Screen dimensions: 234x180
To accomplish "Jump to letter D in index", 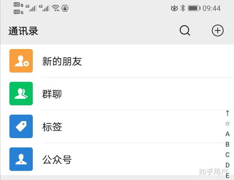I will click(x=227, y=165).
